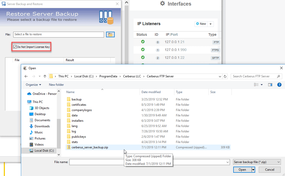Expand the Organize menu
The width and height of the screenshot is (285, 176).
33,85
